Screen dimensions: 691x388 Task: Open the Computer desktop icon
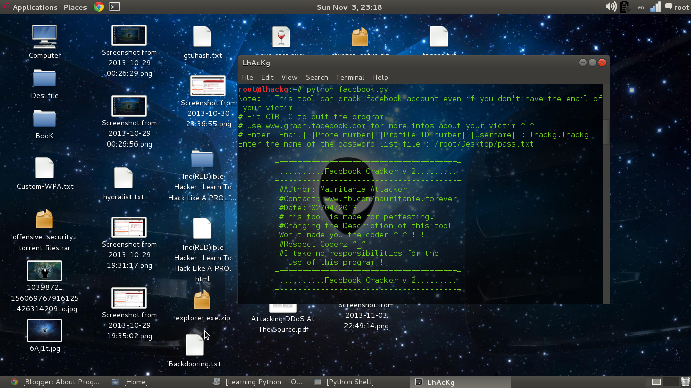click(45, 36)
